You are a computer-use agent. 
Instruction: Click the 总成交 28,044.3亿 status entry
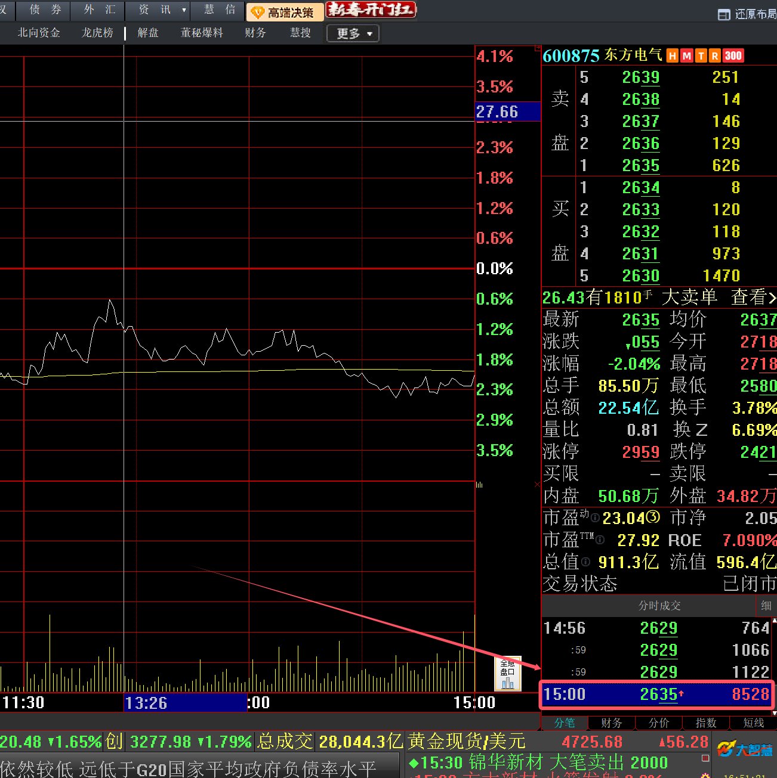click(330, 742)
